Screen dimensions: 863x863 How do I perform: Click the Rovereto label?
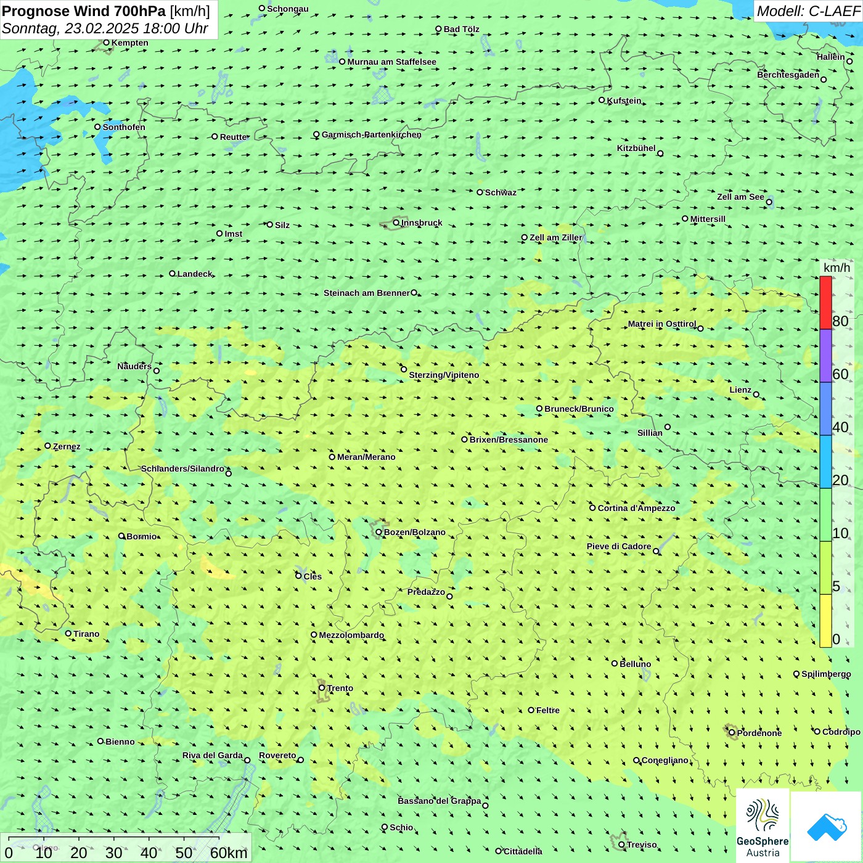[277, 755]
